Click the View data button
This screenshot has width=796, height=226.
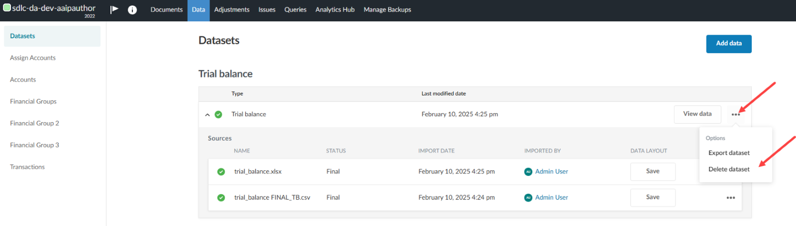[x=697, y=114]
